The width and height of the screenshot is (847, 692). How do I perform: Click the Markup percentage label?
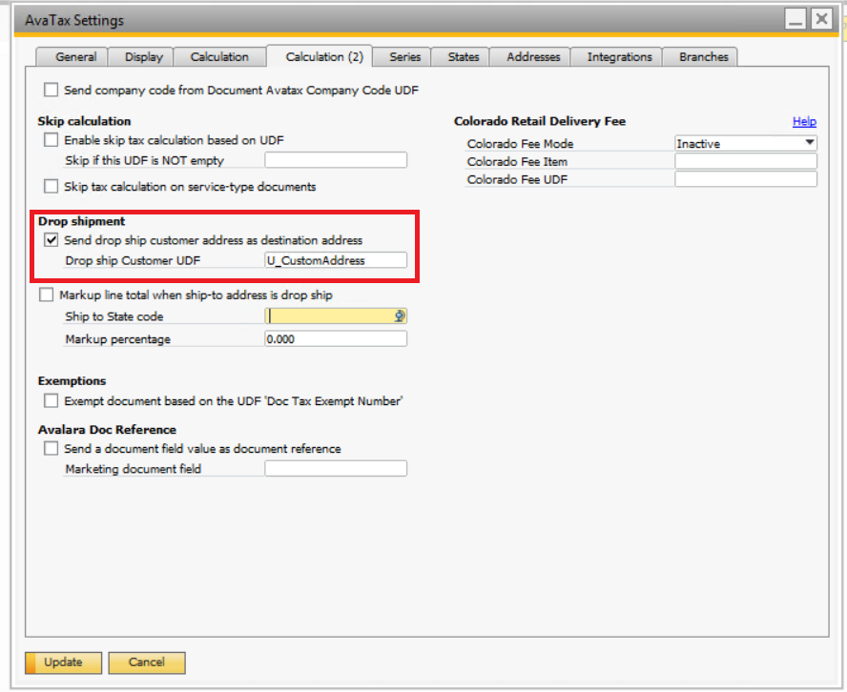(x=117, y=339)
